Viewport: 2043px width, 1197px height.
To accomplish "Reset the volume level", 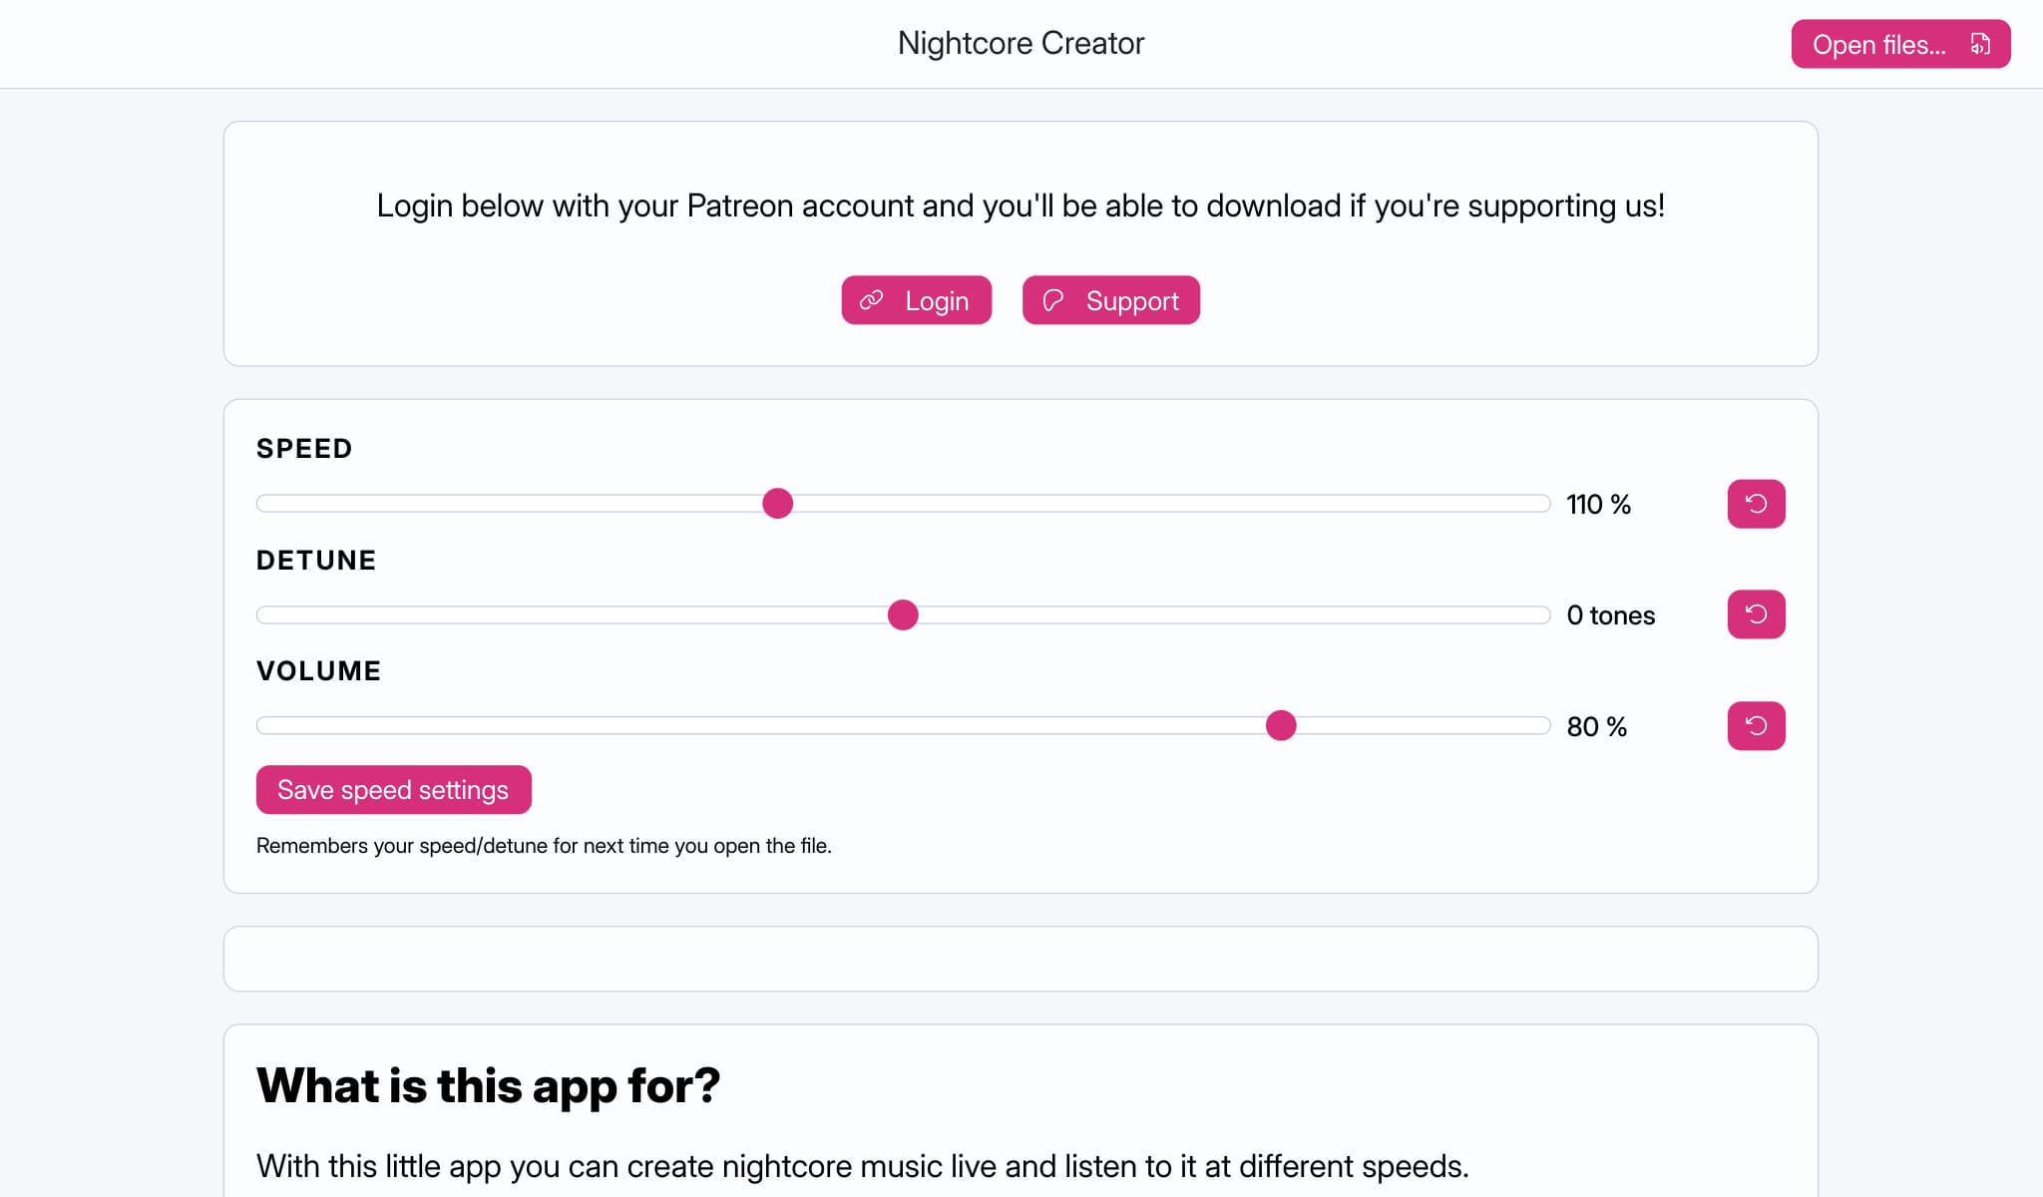I will [1756, 725].
